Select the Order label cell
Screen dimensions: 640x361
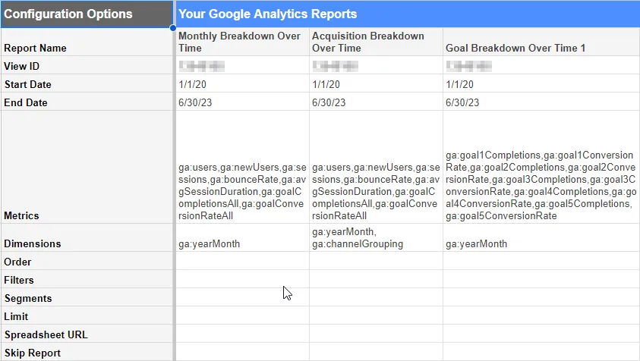[x=87, y=261]
